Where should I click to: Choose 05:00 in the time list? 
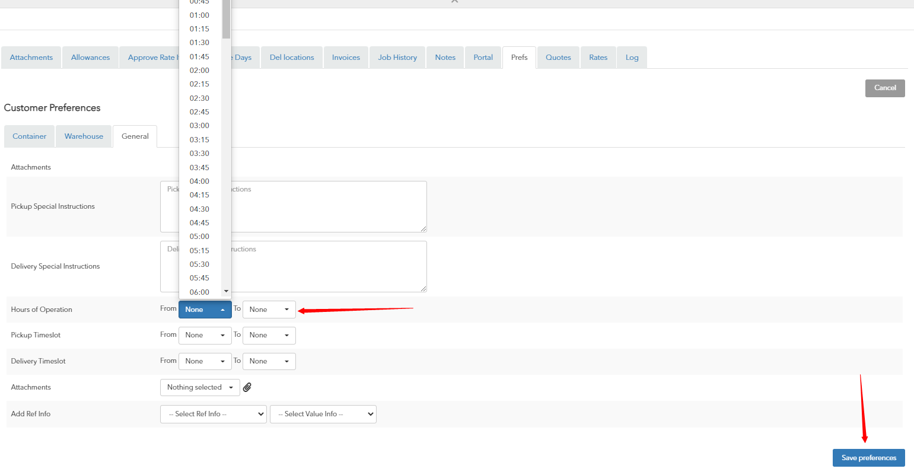pos(200,237)
